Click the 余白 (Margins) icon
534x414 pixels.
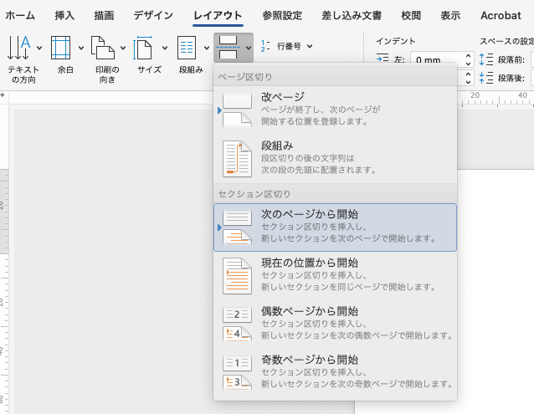click(x=60, y=48)
